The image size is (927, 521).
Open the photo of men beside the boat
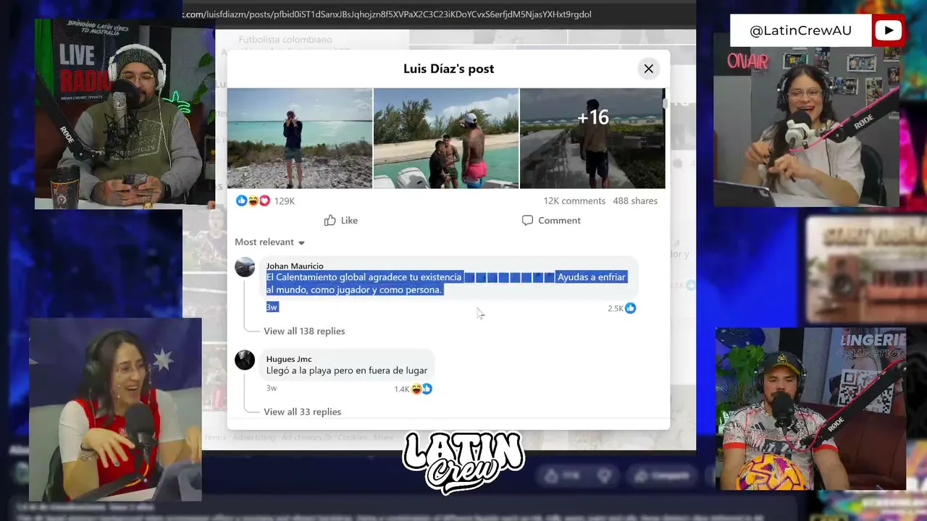click(x=446, y=138)
